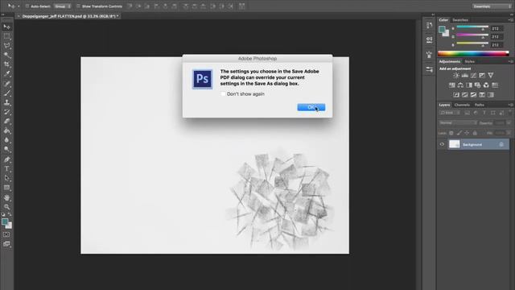Toggle lock position in Layers panel

click(467, 133)
